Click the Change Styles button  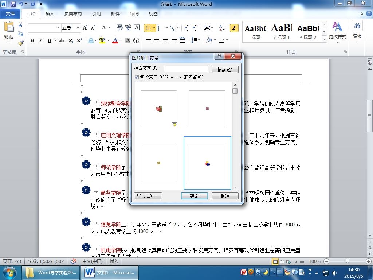click(337, 32)
